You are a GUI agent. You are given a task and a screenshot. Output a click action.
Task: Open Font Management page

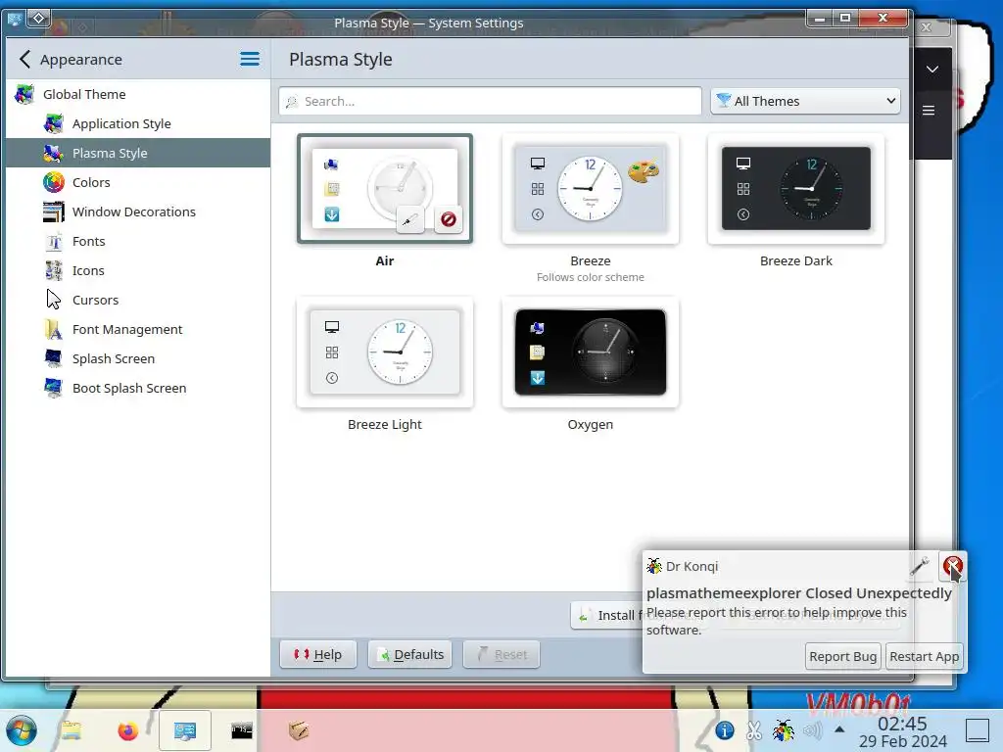[138, 329]
